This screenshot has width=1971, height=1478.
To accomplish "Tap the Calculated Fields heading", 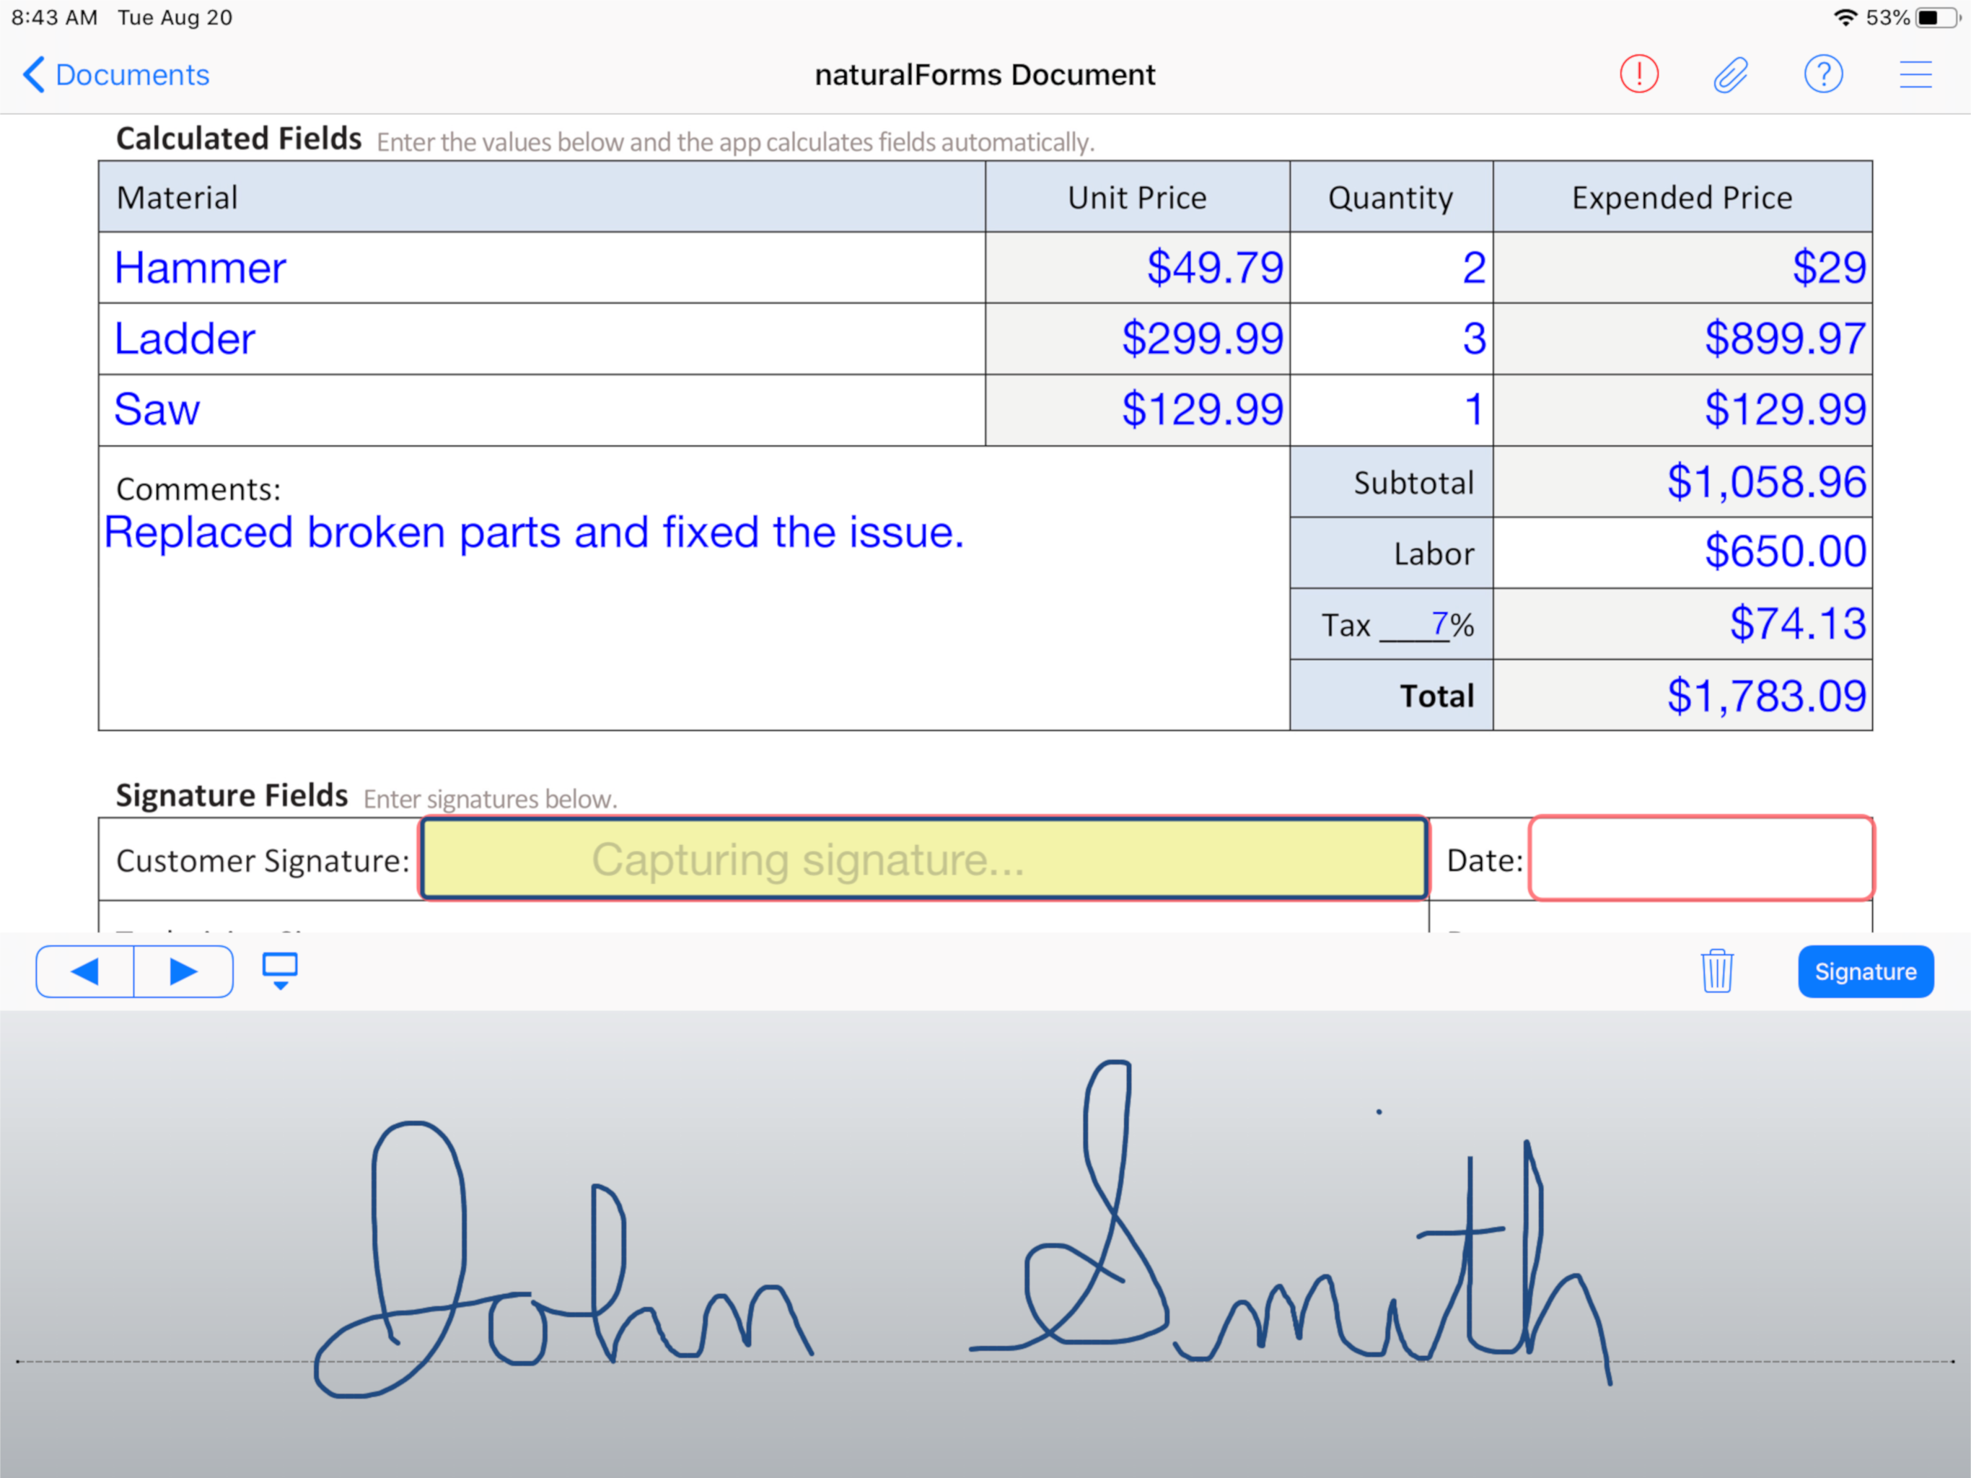I will (x=239, y=138).
